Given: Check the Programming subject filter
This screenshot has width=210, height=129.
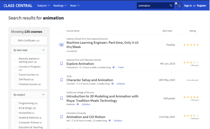Looking at the screenshot, I should (x=16, y=103).
